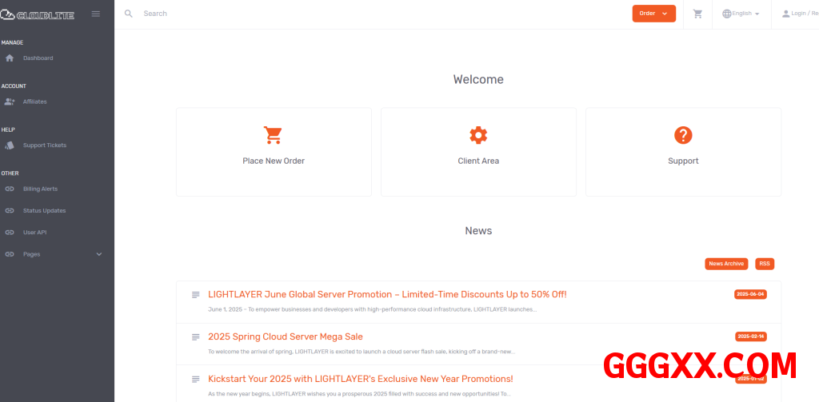Screen dimensions: 819x402
Task: Click the Dashboard home icon in sidebar
Action: (10, 58)
